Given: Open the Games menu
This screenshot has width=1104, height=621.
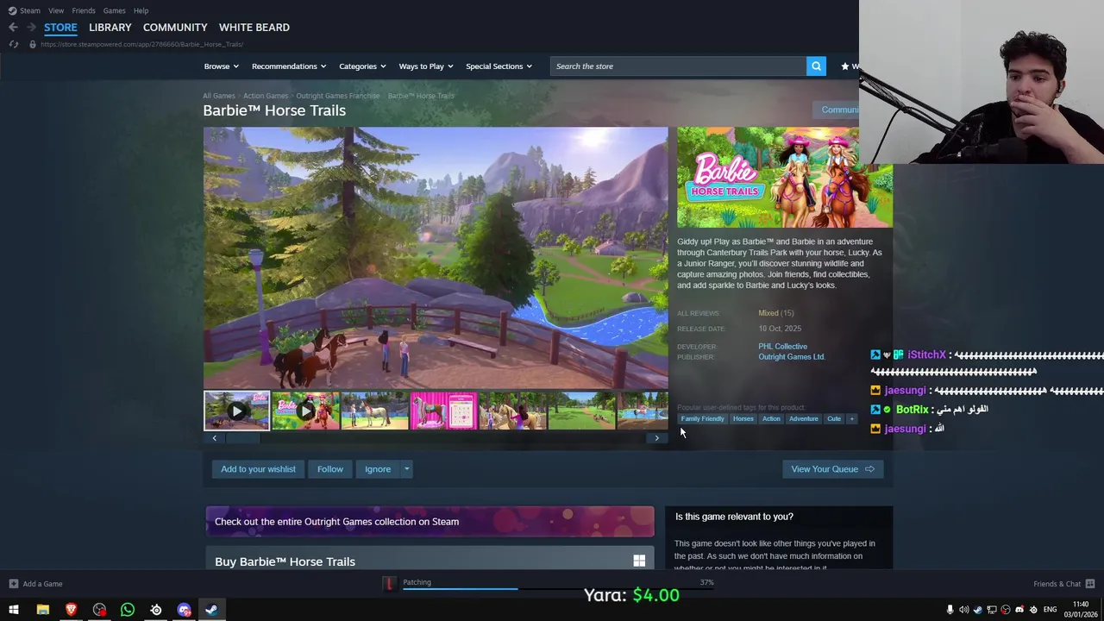Looking at the screenshot, I should [114, 10].
